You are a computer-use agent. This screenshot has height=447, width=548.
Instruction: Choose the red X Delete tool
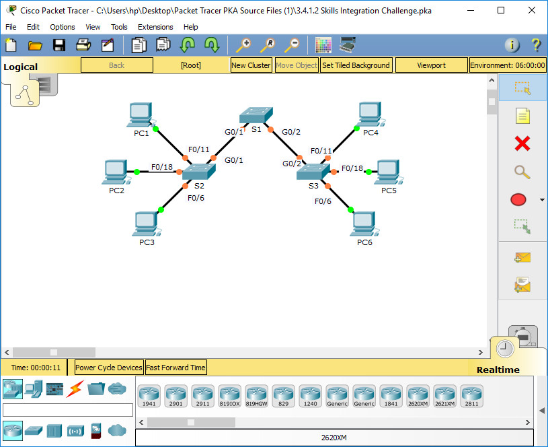[522, 143]
